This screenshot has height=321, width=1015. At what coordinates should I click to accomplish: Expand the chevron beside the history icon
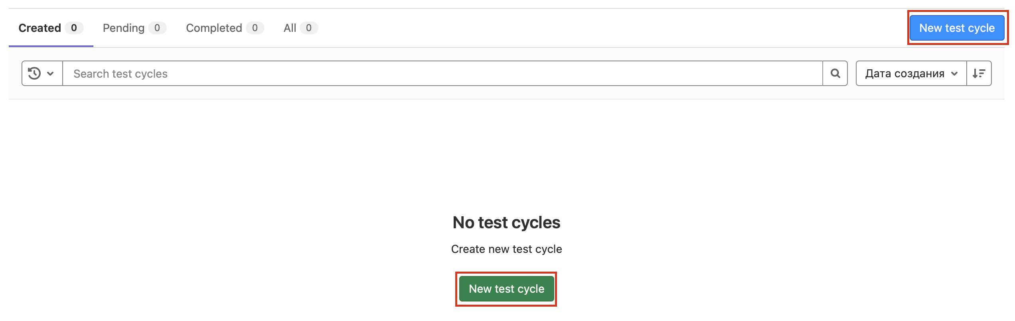(50, 73)
